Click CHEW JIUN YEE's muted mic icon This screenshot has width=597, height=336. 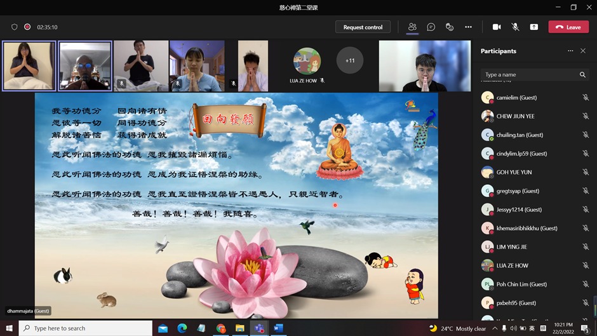coord(586,116)
